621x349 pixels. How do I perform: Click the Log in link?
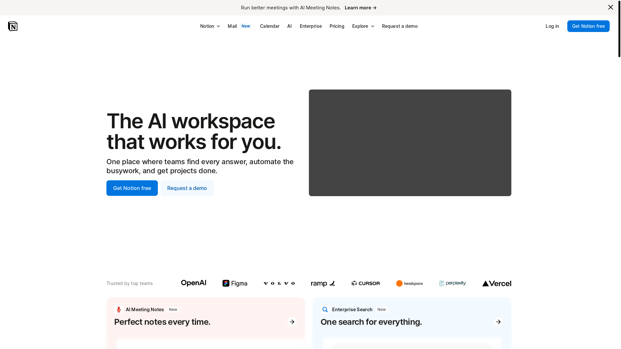click(x=552, y=26)
